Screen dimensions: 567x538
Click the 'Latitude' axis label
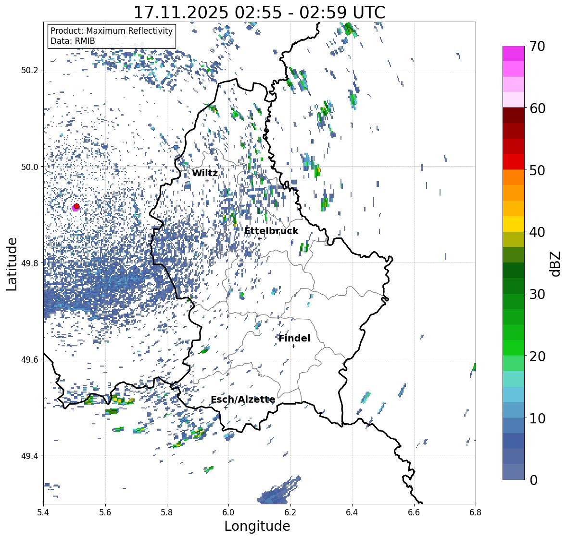tap(12, 264)
